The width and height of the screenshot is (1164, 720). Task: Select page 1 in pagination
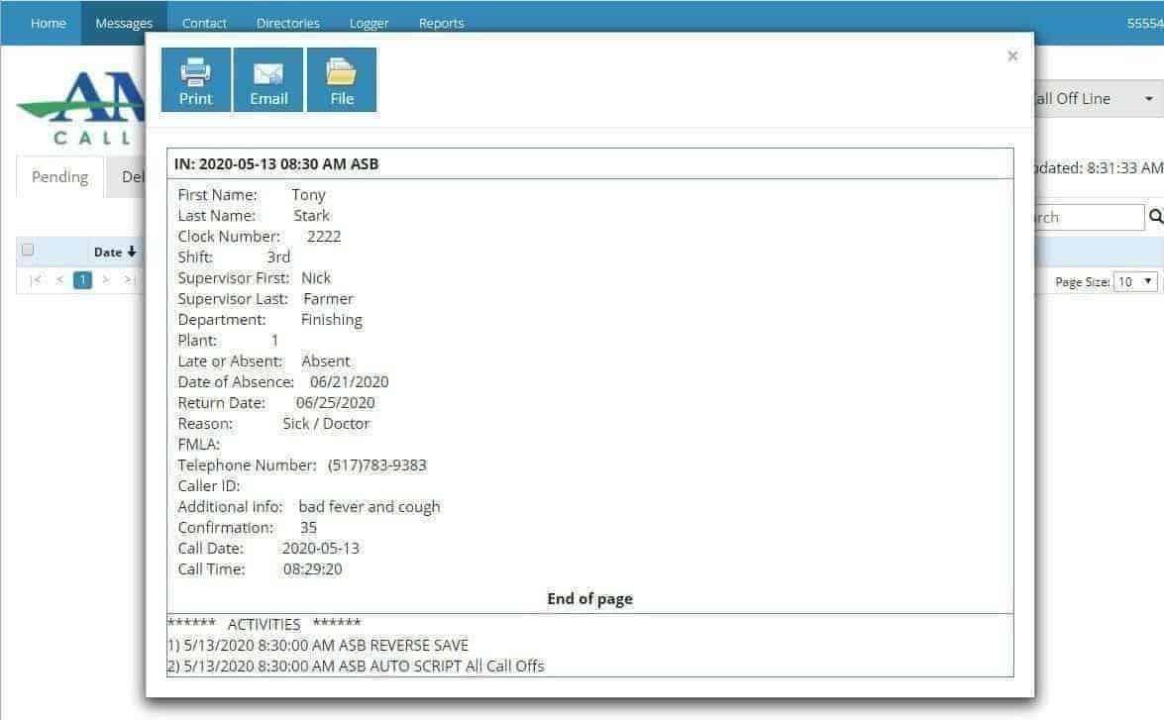(x=83, y=280)
